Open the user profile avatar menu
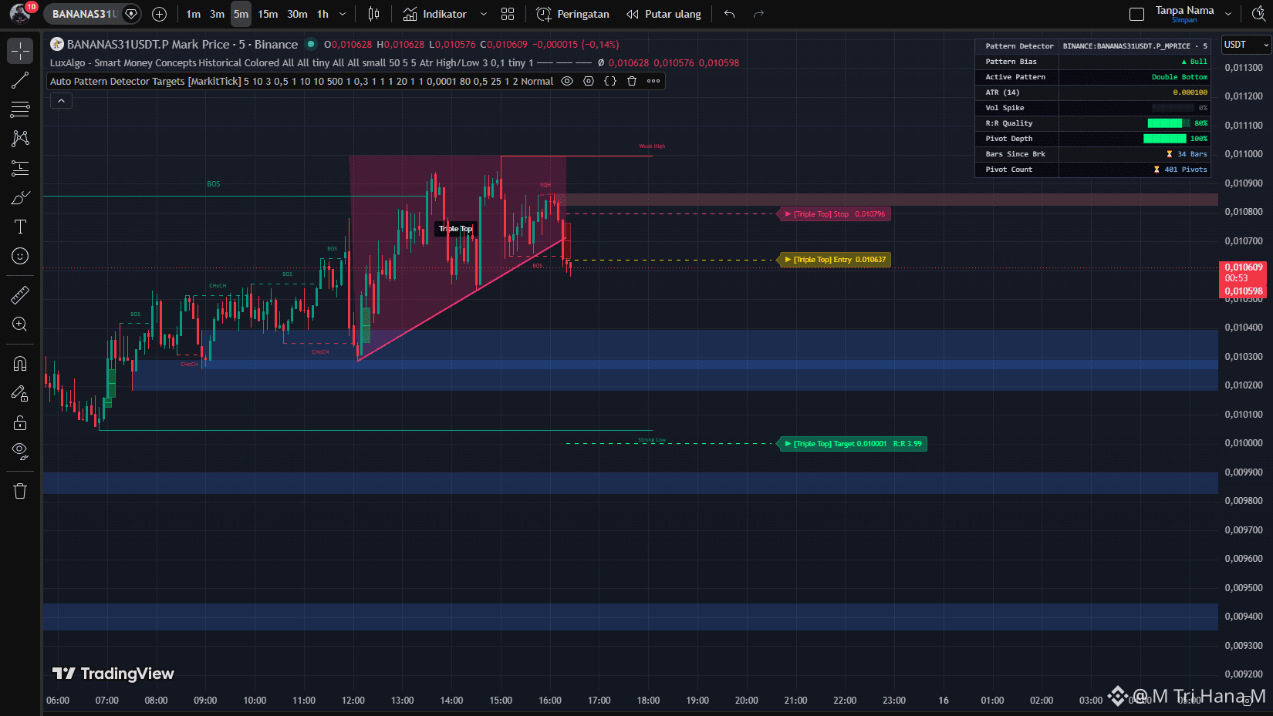Viewport: 1273px width, 716px height. 20,14
